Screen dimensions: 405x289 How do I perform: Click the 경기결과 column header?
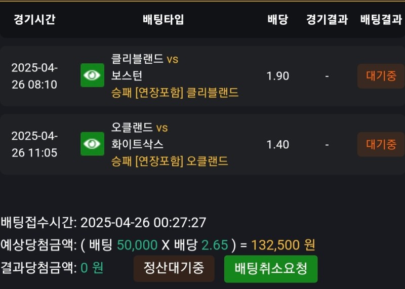[x=327, y=20]
